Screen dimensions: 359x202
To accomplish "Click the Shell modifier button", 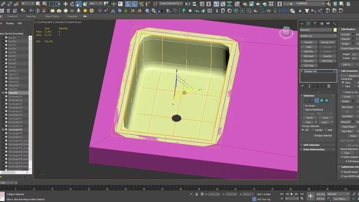I will coord(309,47).
